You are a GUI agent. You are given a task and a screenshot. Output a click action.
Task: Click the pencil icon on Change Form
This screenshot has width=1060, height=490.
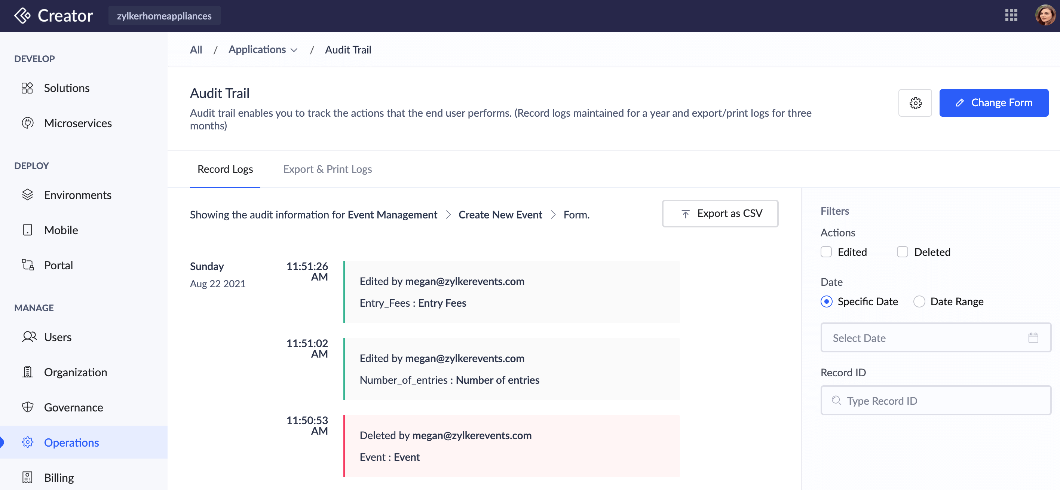pos(960,103)
